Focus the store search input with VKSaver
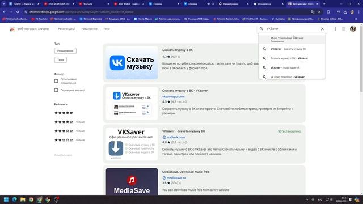The width and height of the screenshot is (363, 204). tap(292, 29)
